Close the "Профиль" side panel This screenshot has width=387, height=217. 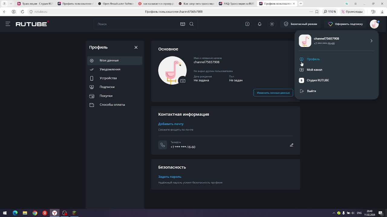136,47
